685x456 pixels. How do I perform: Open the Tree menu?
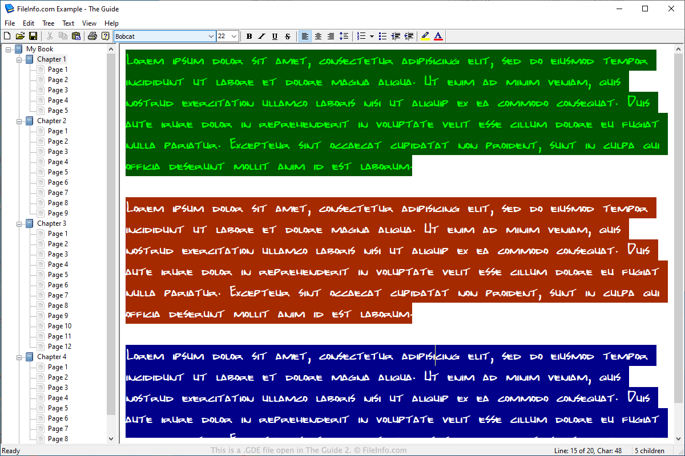(x=49, y=23)
